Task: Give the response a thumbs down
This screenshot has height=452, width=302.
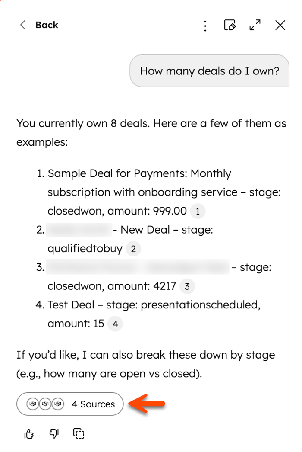Action: click(x=54, y=433)
